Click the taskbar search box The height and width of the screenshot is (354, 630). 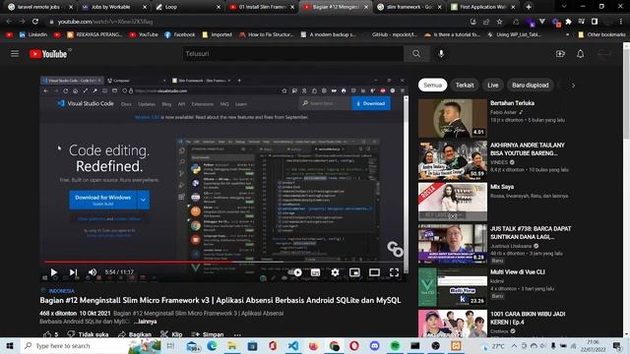tap(91, 345)
